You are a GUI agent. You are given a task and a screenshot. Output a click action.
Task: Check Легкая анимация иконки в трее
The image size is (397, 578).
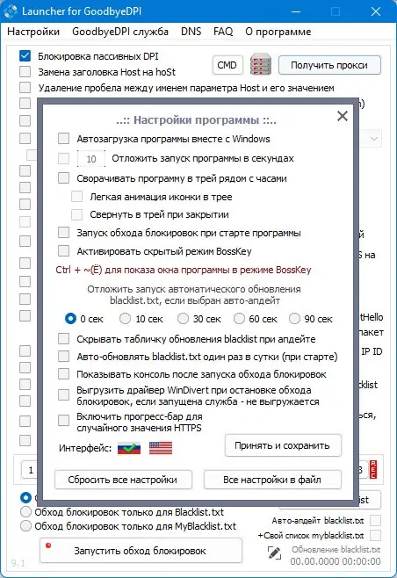tap(76, 197)
